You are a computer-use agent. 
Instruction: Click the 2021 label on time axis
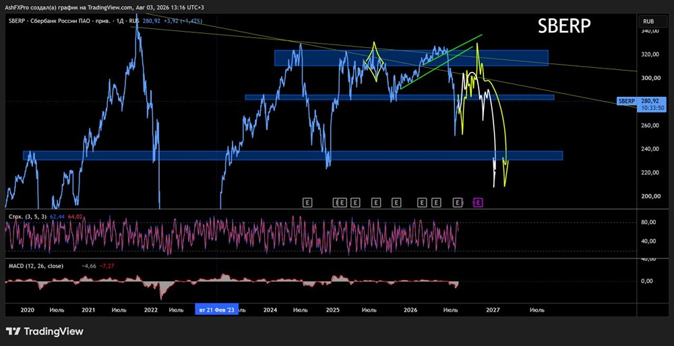point(88,310)
